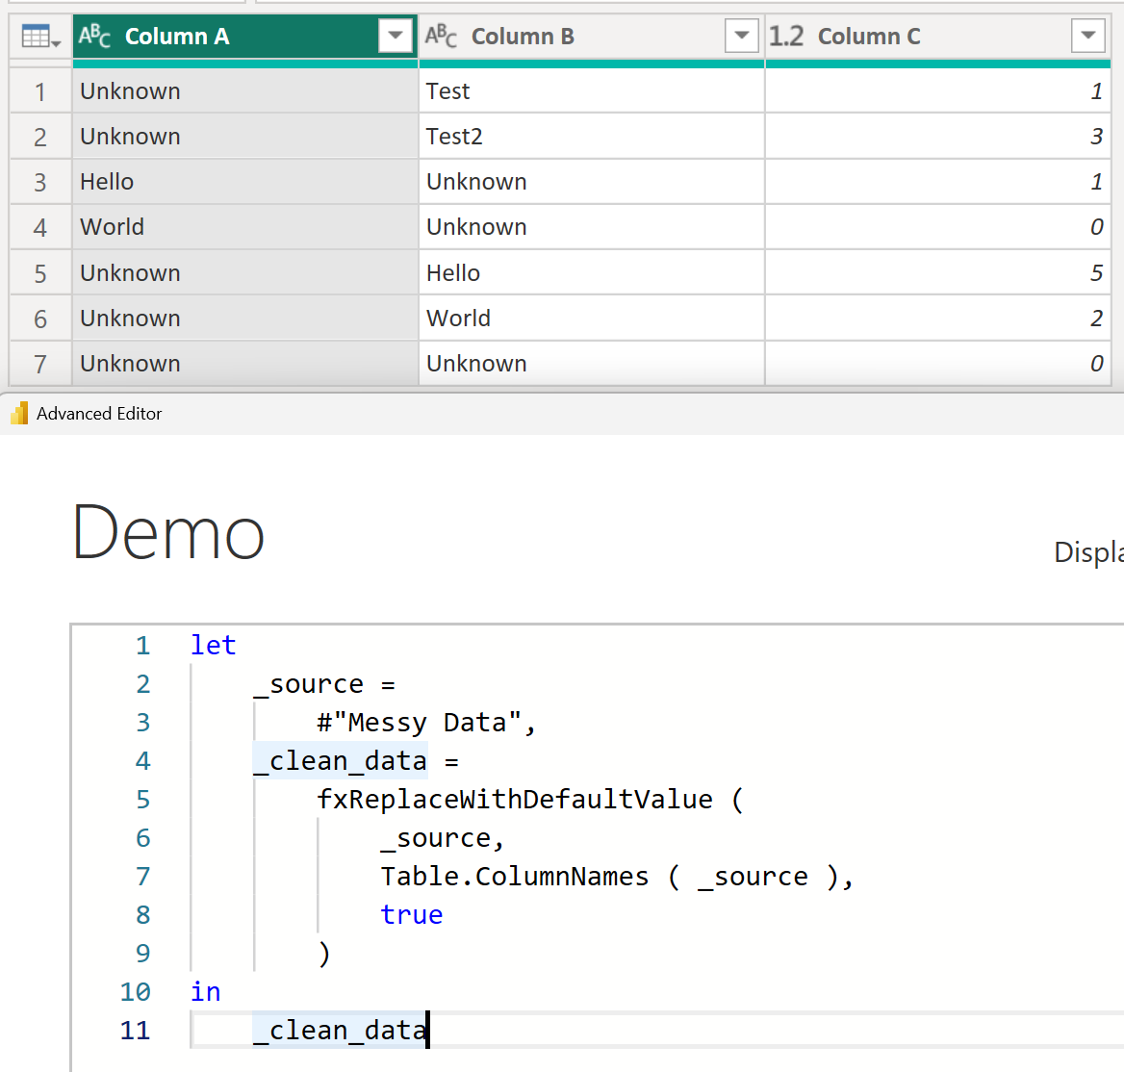1124x1072 pixels.
Task: Open the Column A filter dropdown
Action: click(395, 37)
